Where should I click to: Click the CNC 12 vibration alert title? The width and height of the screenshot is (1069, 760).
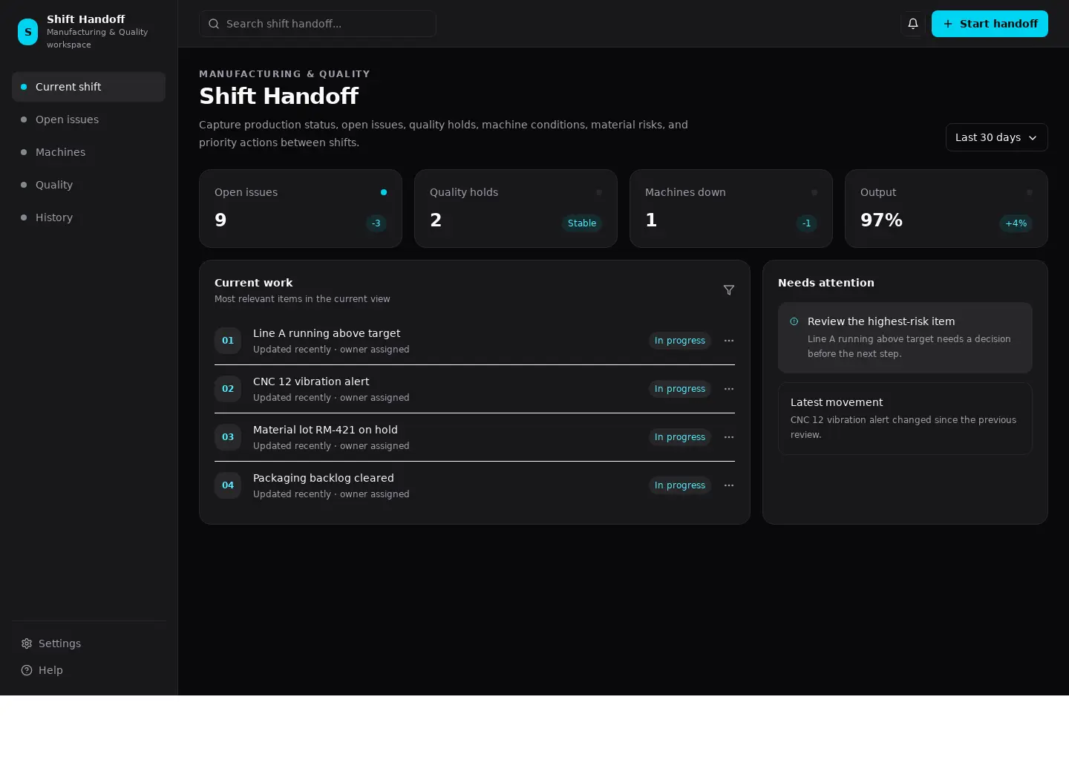coord(311,381)
